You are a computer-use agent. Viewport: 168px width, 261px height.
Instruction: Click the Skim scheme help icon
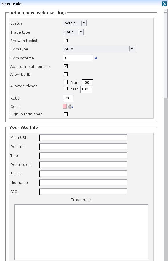(x=96, y=58)
